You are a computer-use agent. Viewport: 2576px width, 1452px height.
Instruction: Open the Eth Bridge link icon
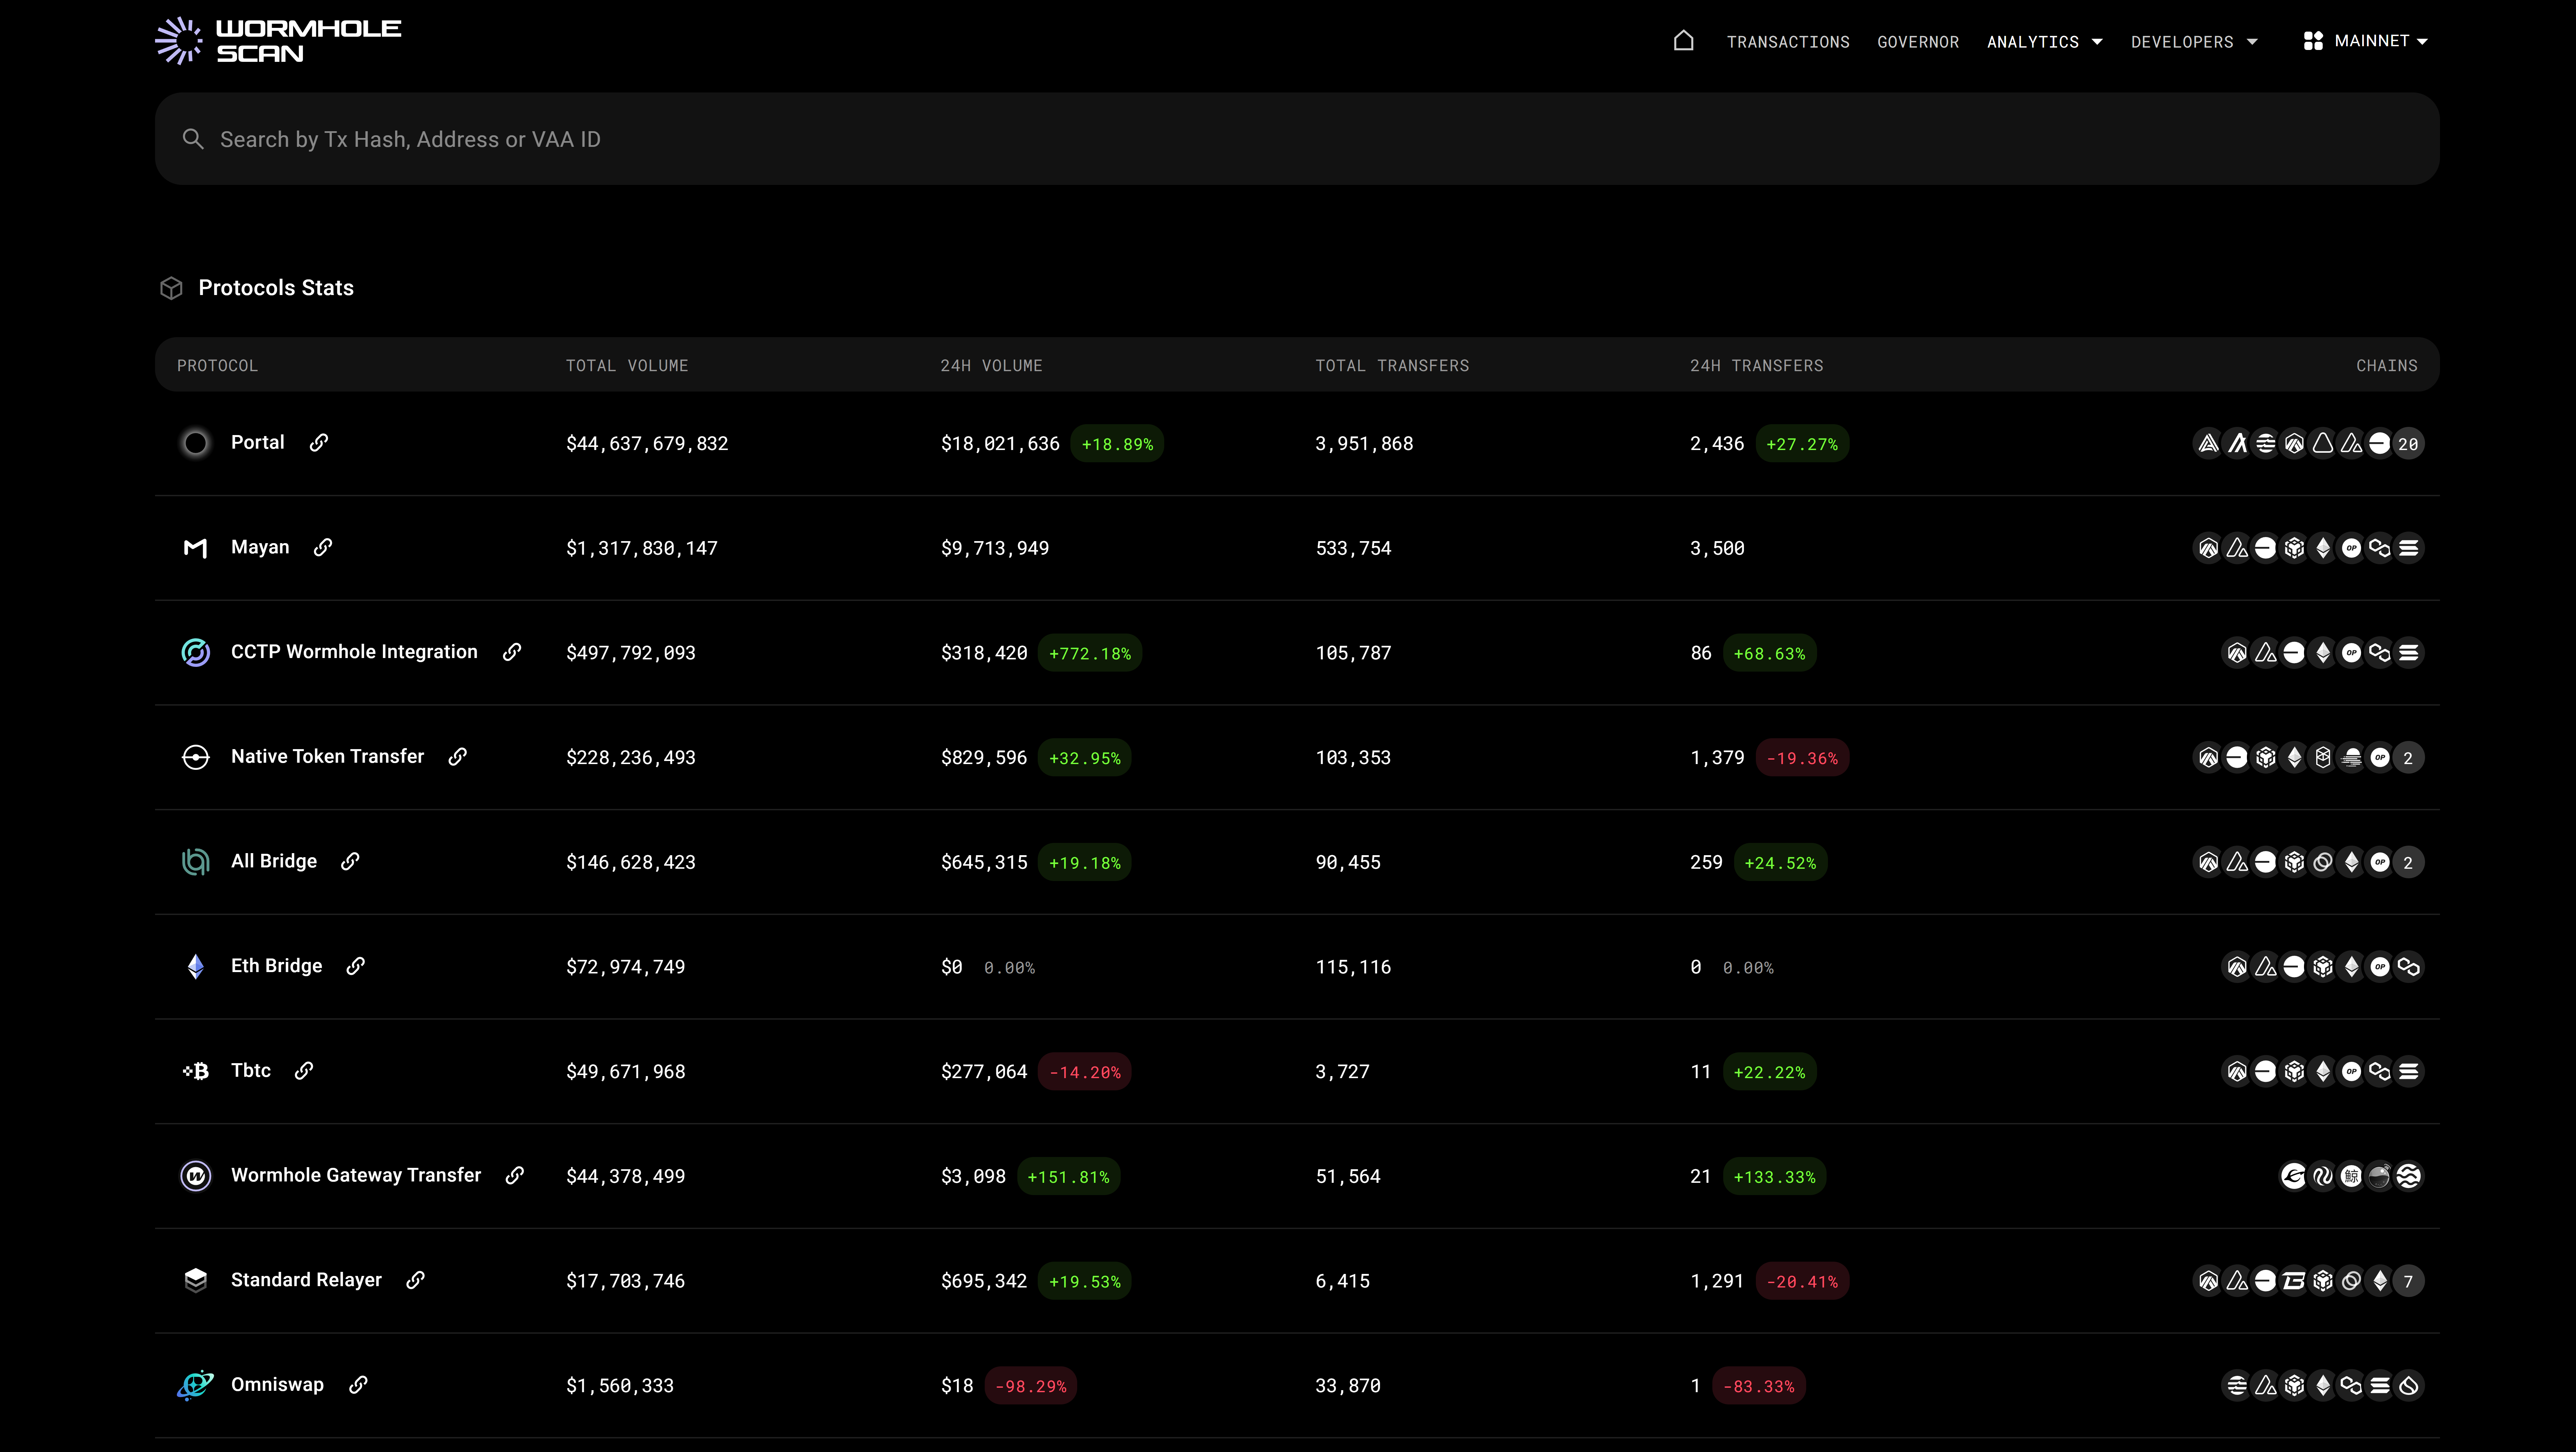click(x=356, y=966)
